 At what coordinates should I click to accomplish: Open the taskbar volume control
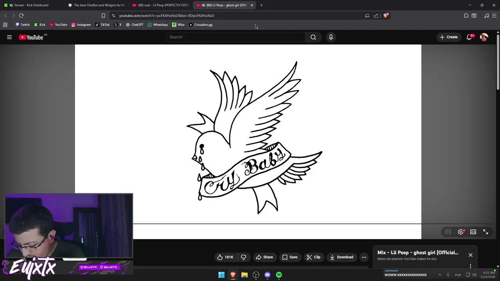pyautogui.click(x=474, y=275)
